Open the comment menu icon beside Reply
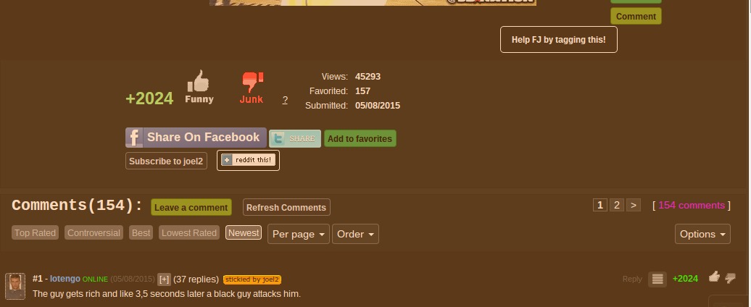Viewport: 751px width, 307px height. point(657,279)
